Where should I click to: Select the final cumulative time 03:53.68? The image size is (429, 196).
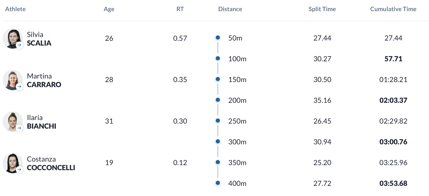[393, 183]
